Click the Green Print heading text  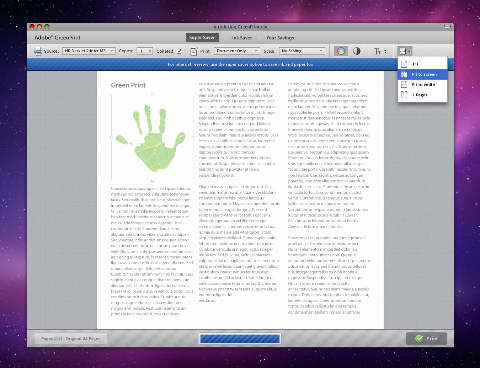[128, 85]
